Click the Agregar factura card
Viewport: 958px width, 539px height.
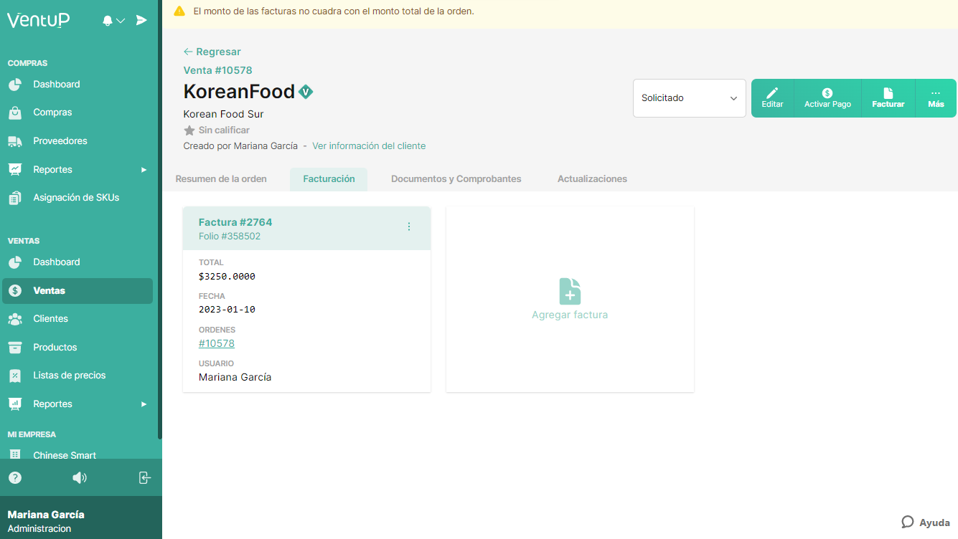pyautogui.click(x=570, y=300)
